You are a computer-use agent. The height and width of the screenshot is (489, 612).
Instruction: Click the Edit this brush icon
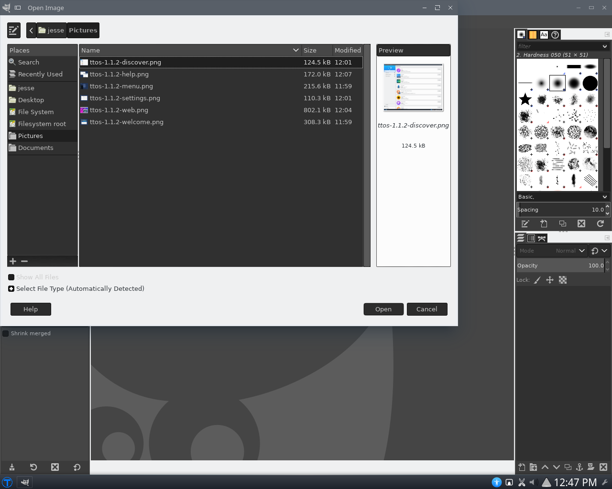pyautogui.click(x=525, y=223)
